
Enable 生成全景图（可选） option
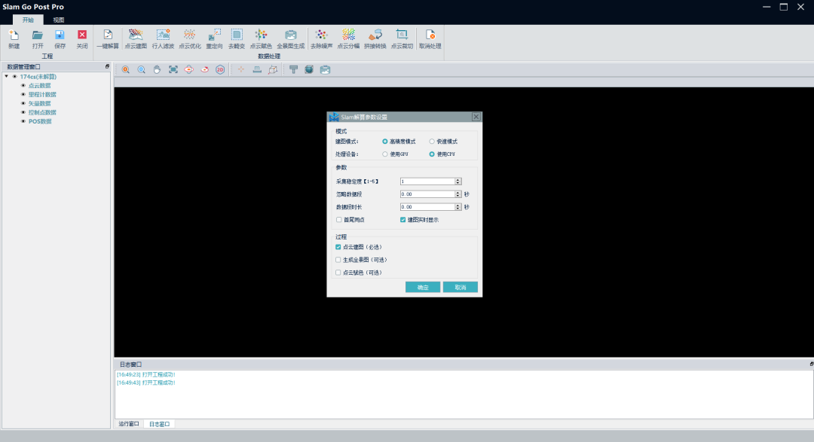click(x=337, y=261)
